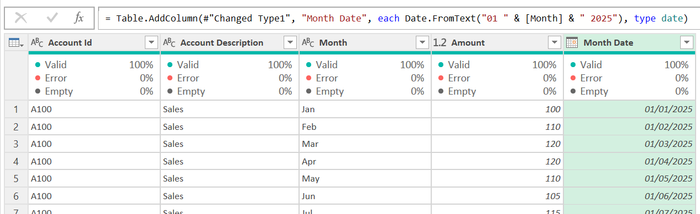Change the data type icon of Account Description
The height and width of the screenshot is (214, 700).
tap(169, 42)
